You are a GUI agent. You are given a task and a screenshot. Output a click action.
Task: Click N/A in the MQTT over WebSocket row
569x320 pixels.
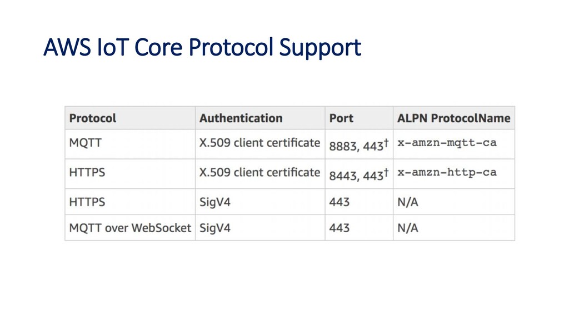pyautogui.click(x=407, y=228)
